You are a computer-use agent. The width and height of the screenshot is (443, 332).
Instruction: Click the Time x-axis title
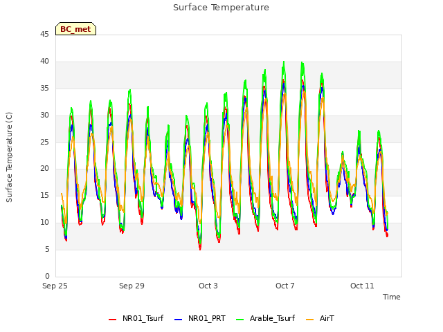coord(392,297)
